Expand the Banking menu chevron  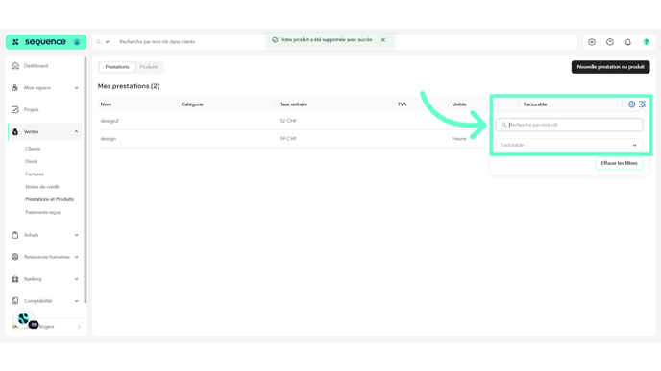coord(76,279)
